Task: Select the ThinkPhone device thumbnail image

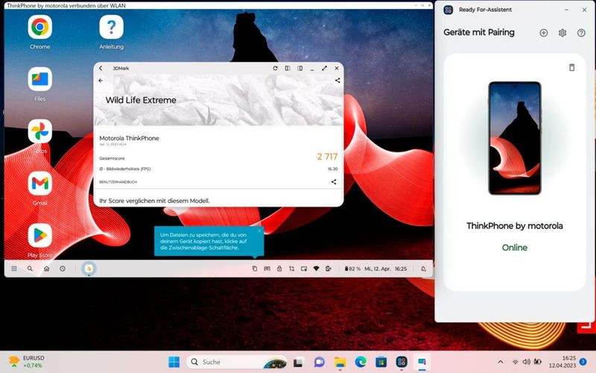Action: point(514,138)
